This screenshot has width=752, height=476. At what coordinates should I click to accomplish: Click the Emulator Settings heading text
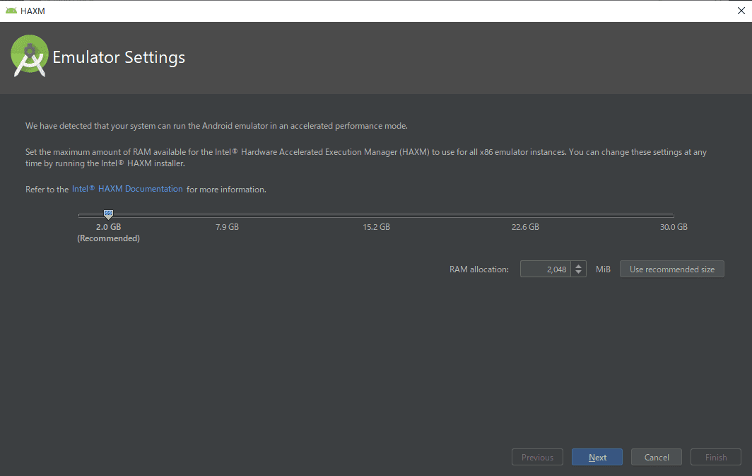119,57
